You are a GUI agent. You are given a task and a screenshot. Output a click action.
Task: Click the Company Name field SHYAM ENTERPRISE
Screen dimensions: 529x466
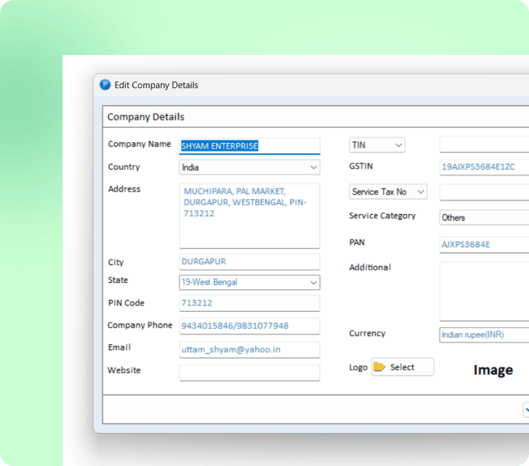[249, 146]
